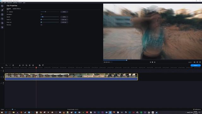
Task: Open the Export menu
Action: pyautogui.click(x=20, y=3)
